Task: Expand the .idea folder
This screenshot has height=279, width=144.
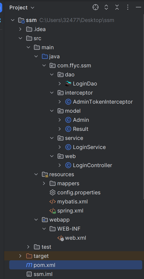Action: pos(20,29)
